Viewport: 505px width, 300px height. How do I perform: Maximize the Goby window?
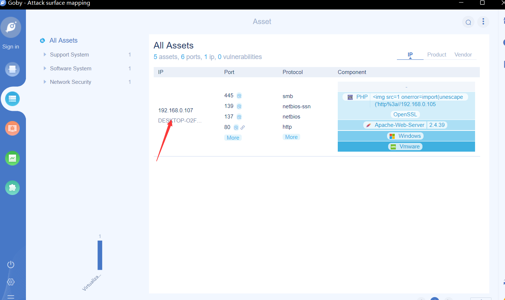(x=482, y=3)
